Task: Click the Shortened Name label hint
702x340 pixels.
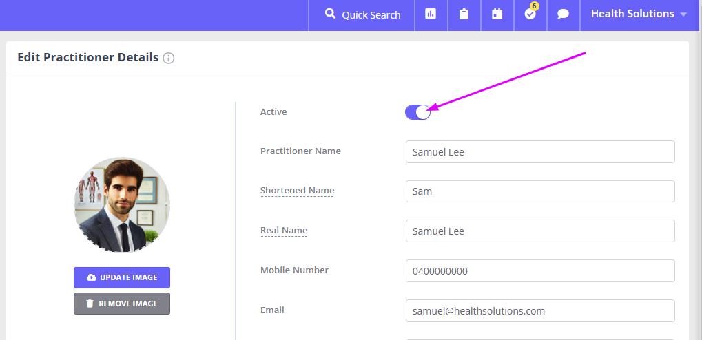Action: coord(297,191)
